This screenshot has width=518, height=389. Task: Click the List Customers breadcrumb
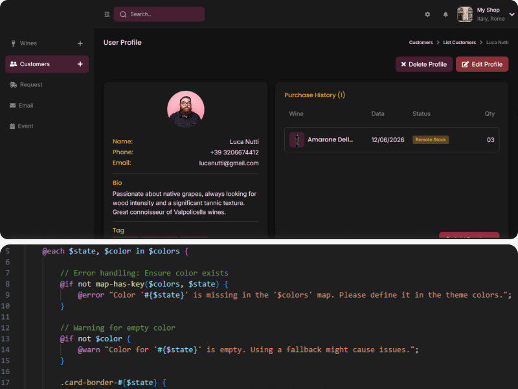[459, 42]
